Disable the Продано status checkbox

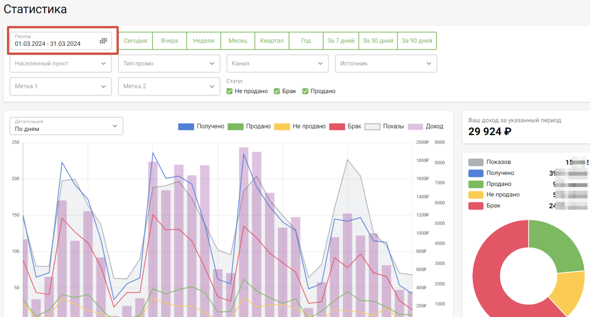305,91
